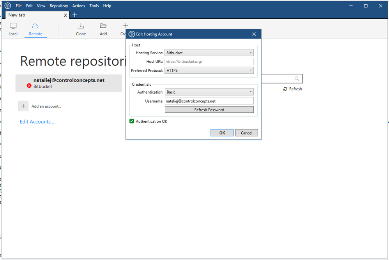Click the repository search field
This screenshot has width=389, height=260.
(282, 79)
